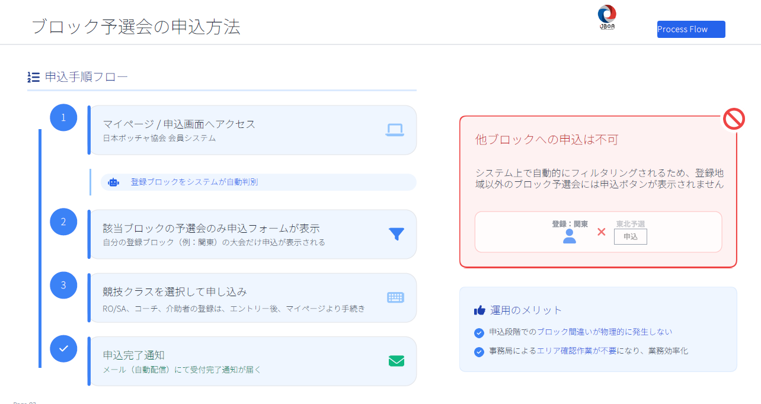Select the 競技クラスを選択して申し込み card
This screenshot has width=761, height=404.
(x=252, y=297)
